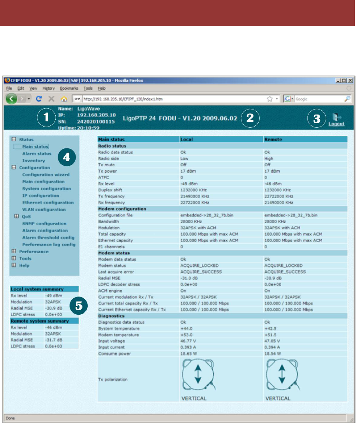Open the Inventory page
This screenshot has height=423, width=356.
coord(34,160)
